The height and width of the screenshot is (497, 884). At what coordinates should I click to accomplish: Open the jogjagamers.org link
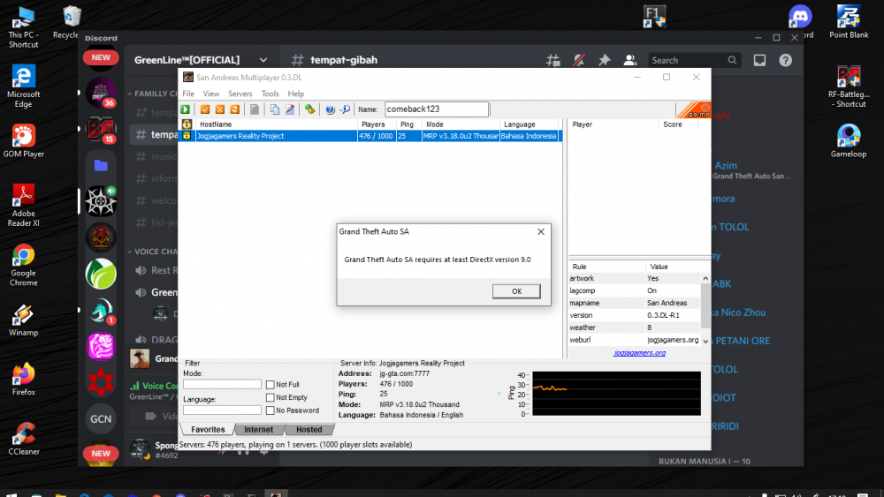tap(639, 353)
